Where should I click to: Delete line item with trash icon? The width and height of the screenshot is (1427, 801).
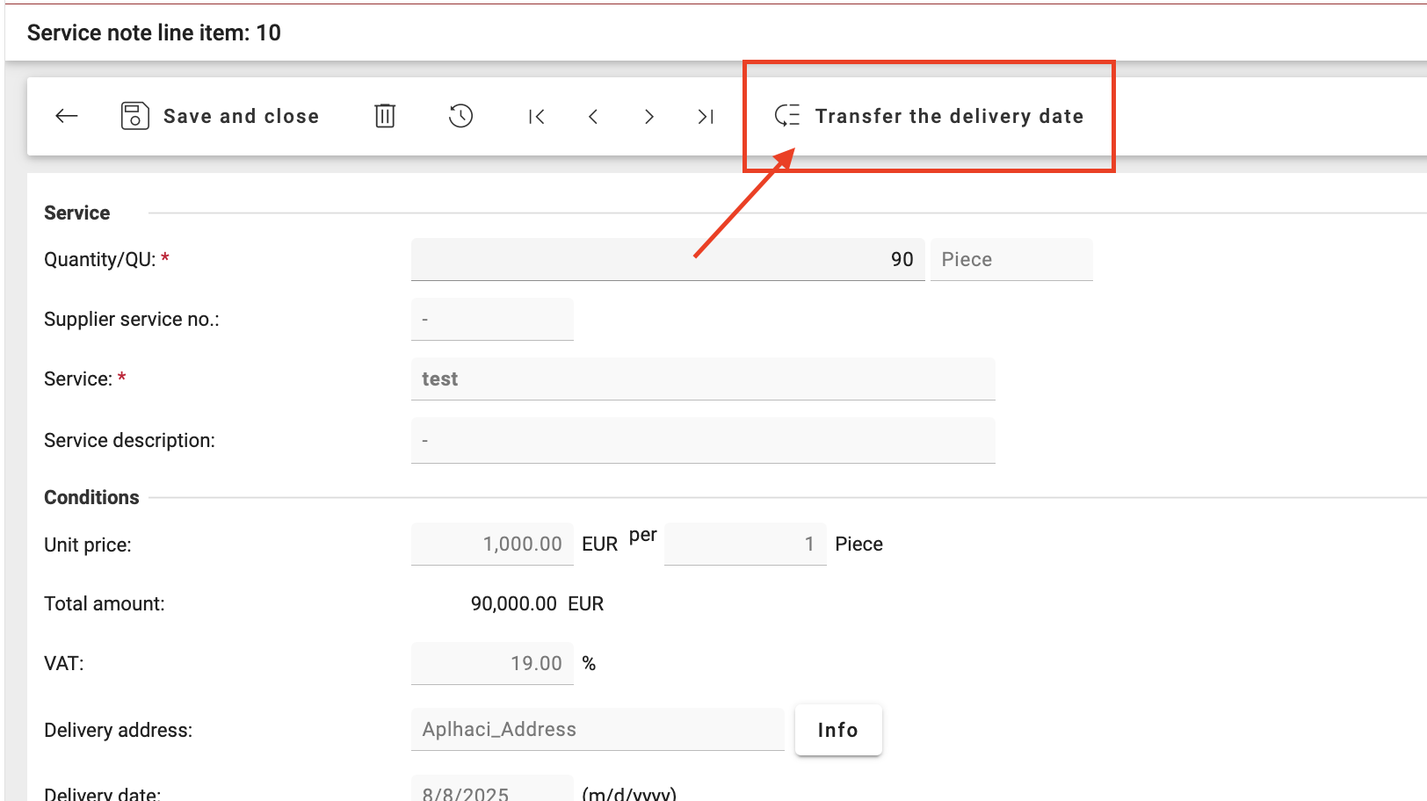coord(385,116)
